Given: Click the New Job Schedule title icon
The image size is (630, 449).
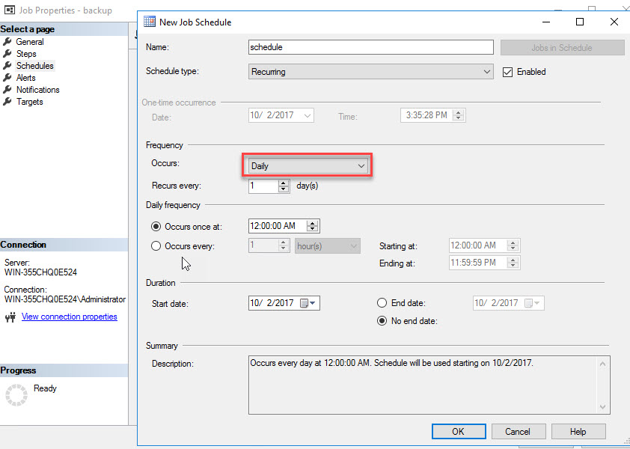Looking at the screenshot, I should [x=150, y=22].
